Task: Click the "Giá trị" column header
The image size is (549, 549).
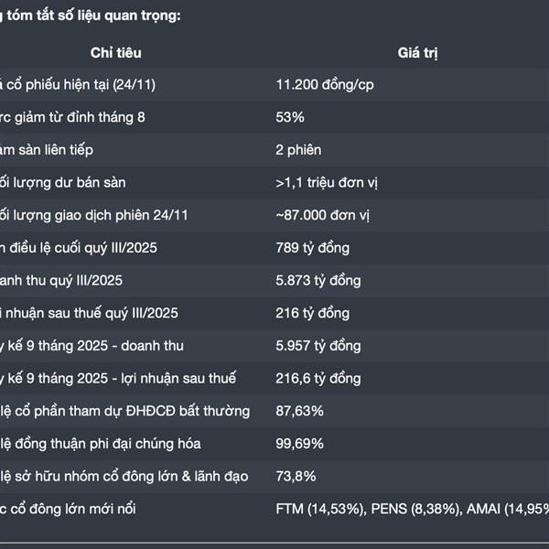Action: pyautogui.click(x=417, y=53)
